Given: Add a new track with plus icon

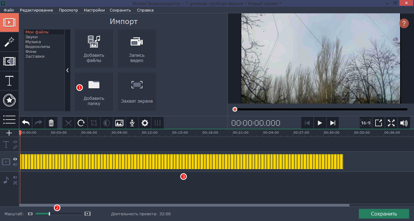Looking at the screenshot, I should (x=9, y=133).
